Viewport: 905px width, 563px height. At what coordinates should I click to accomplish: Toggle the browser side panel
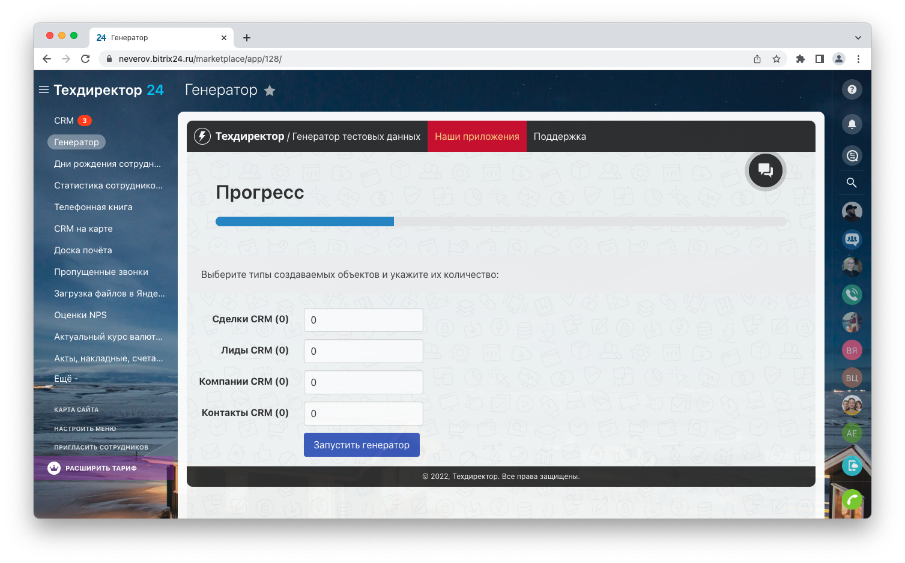coord(819,59)
